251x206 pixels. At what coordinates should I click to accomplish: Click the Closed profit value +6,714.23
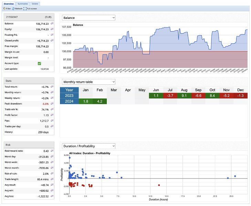43,41
